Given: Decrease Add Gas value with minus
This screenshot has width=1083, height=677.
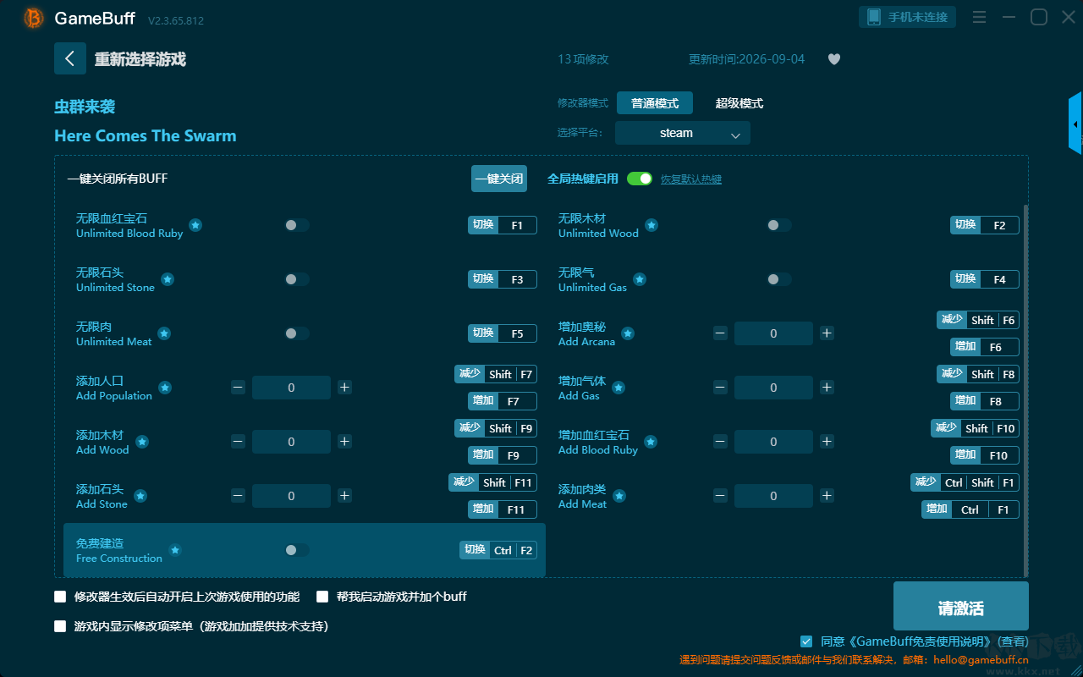Looking at the screenshot, I should tap(720, 388).
